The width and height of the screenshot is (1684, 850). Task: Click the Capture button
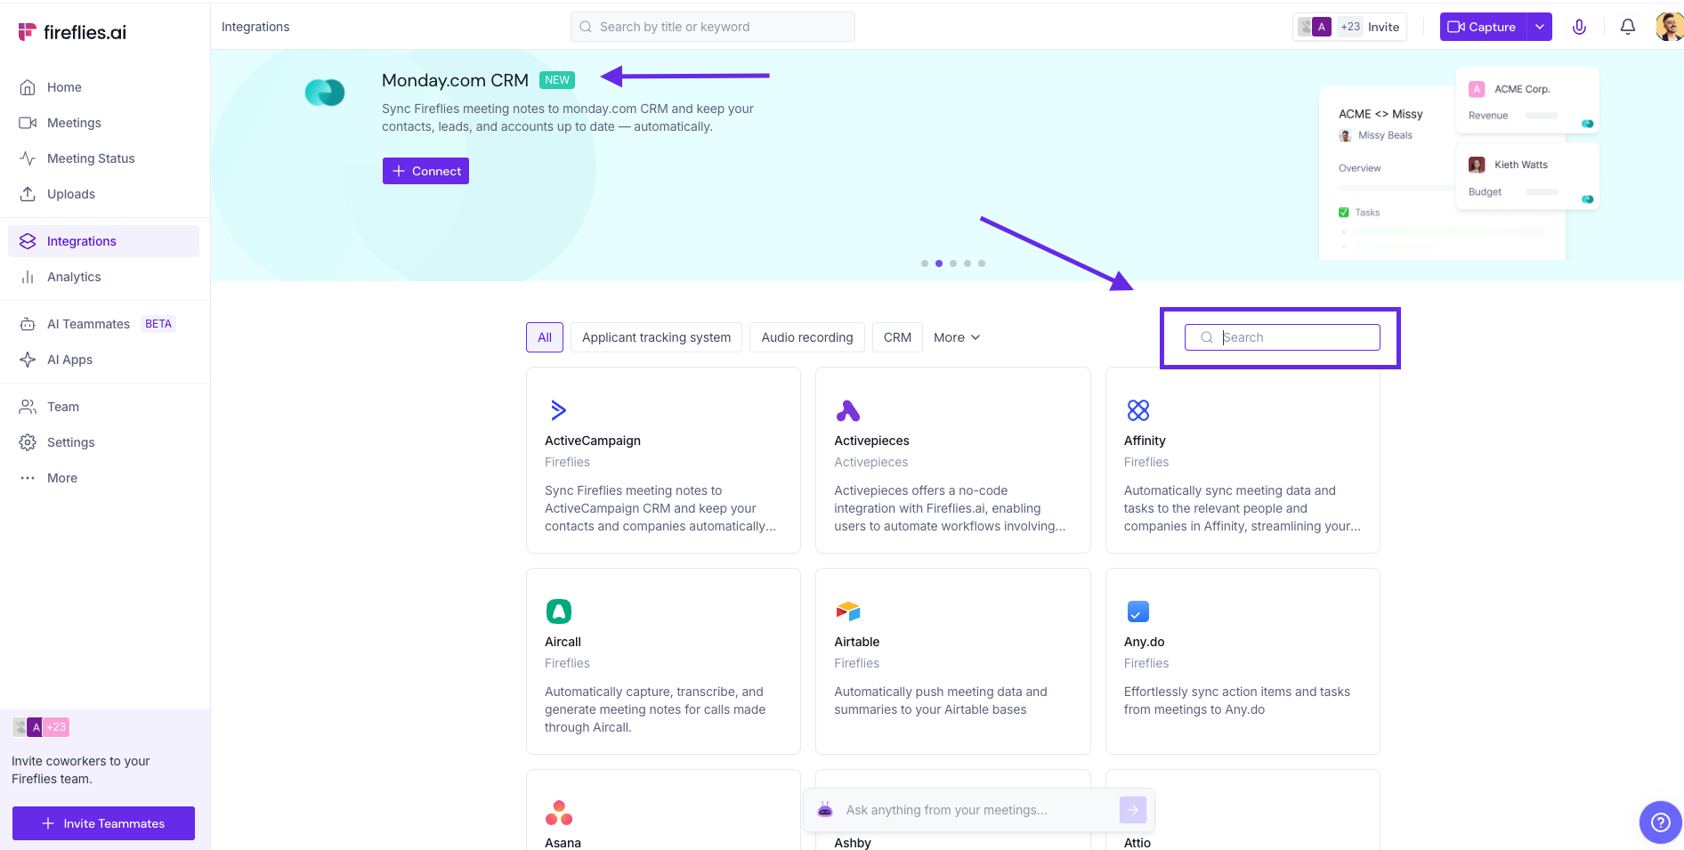1483,27
